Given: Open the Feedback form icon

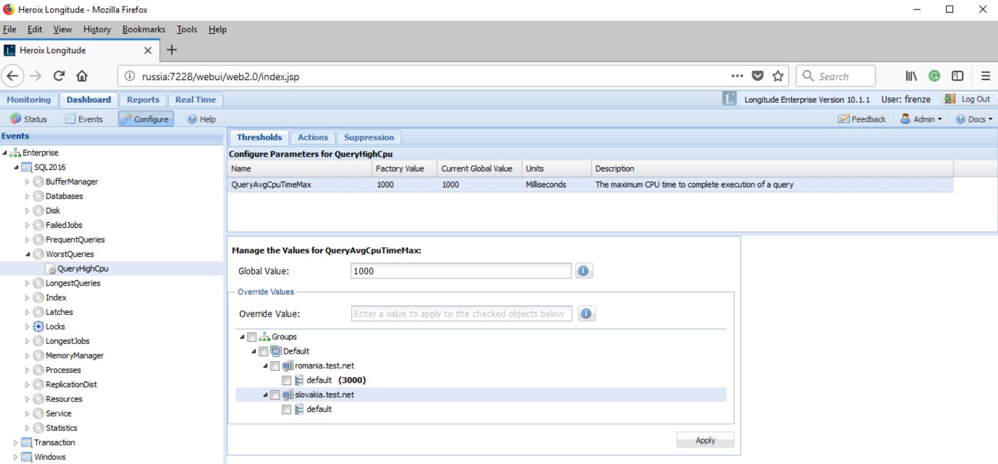Looking at the screenshot, I should click(844, 119).
